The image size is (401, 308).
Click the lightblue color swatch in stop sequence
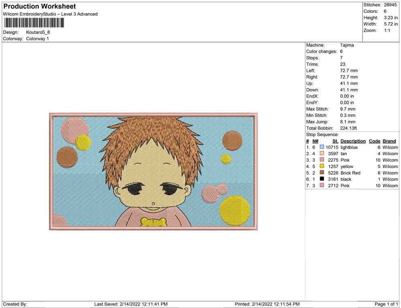(x=322, y=147)
